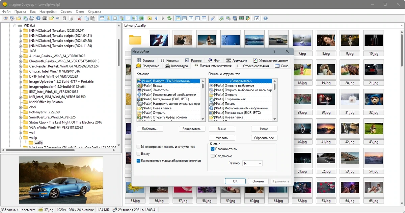Collapse the WD (L:) drive node

15,26
